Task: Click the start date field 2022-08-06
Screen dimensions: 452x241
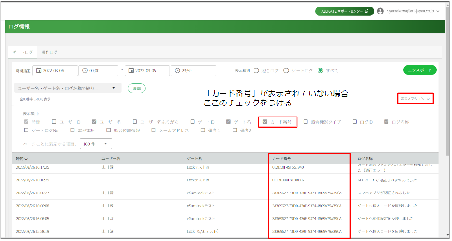Action: 55,70
